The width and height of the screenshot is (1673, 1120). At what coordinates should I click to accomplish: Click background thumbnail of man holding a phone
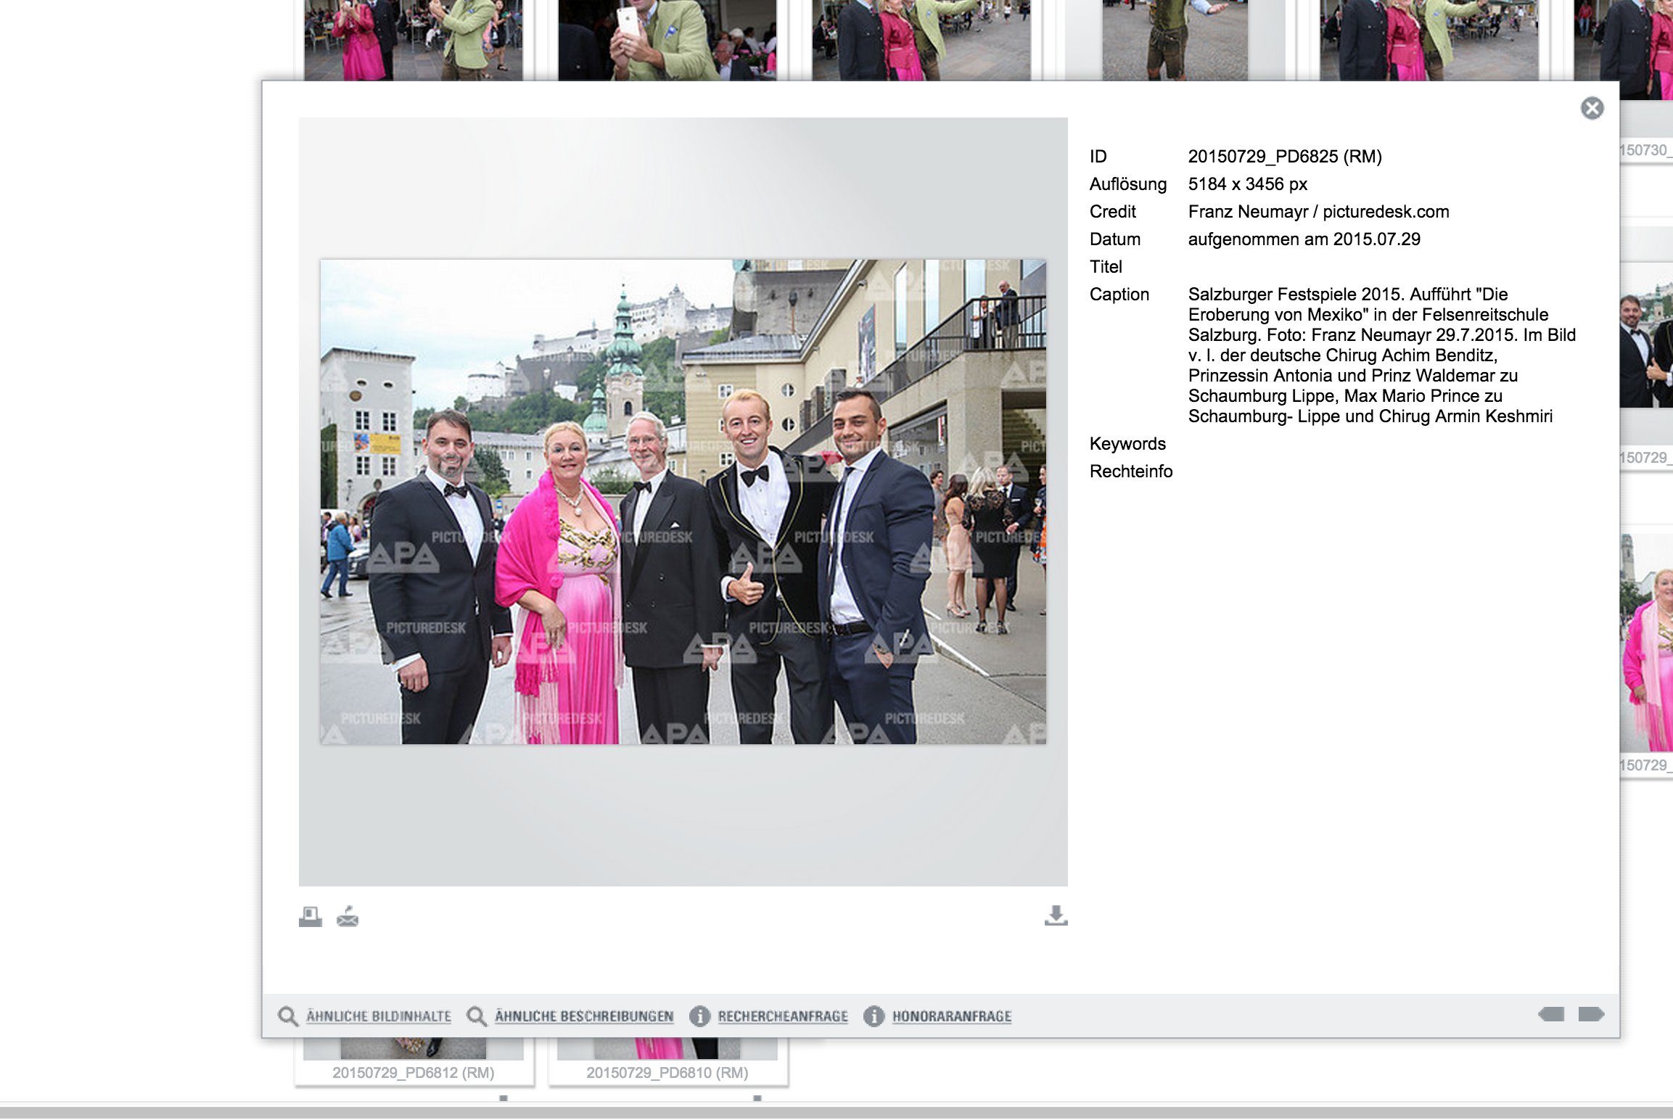(667, 40)
